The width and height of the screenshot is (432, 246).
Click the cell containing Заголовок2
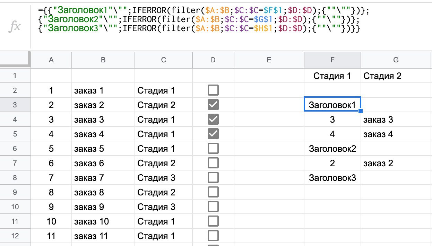pos(332,149)
